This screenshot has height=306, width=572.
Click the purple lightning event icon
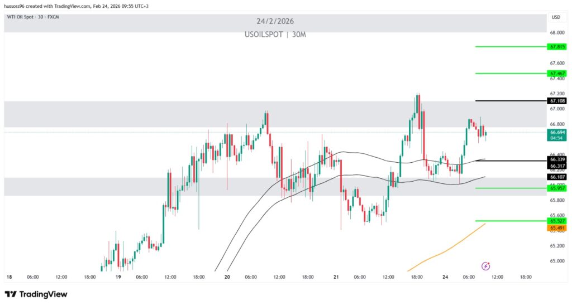(485, 265)
